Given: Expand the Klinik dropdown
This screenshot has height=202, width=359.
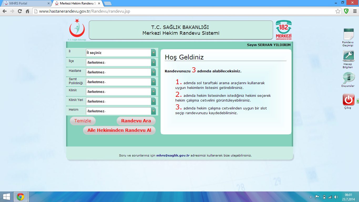Looking at the screenshot, I should pos(153,92).
